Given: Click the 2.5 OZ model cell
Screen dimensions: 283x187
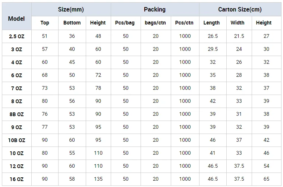Looking at the screenshot, I should pos(16,36).
